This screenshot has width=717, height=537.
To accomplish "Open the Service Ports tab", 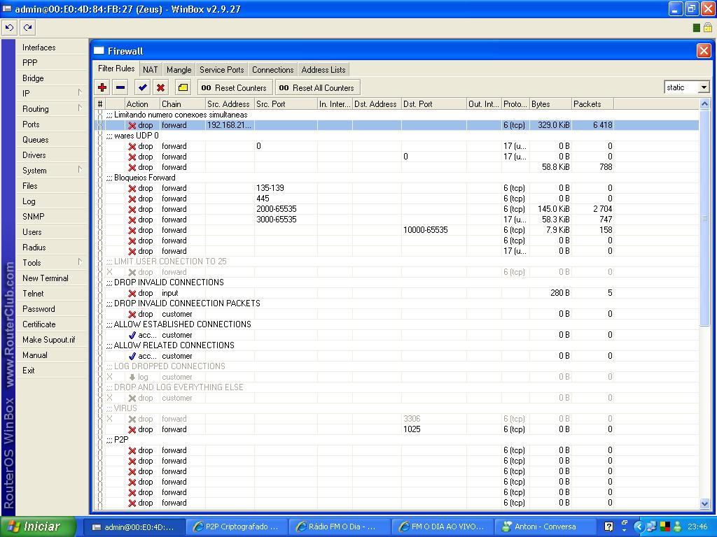I will pos(222,69).
